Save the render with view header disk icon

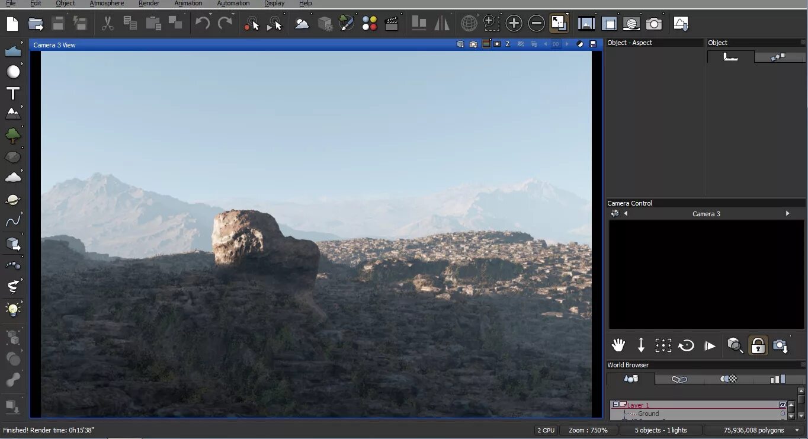593,44
